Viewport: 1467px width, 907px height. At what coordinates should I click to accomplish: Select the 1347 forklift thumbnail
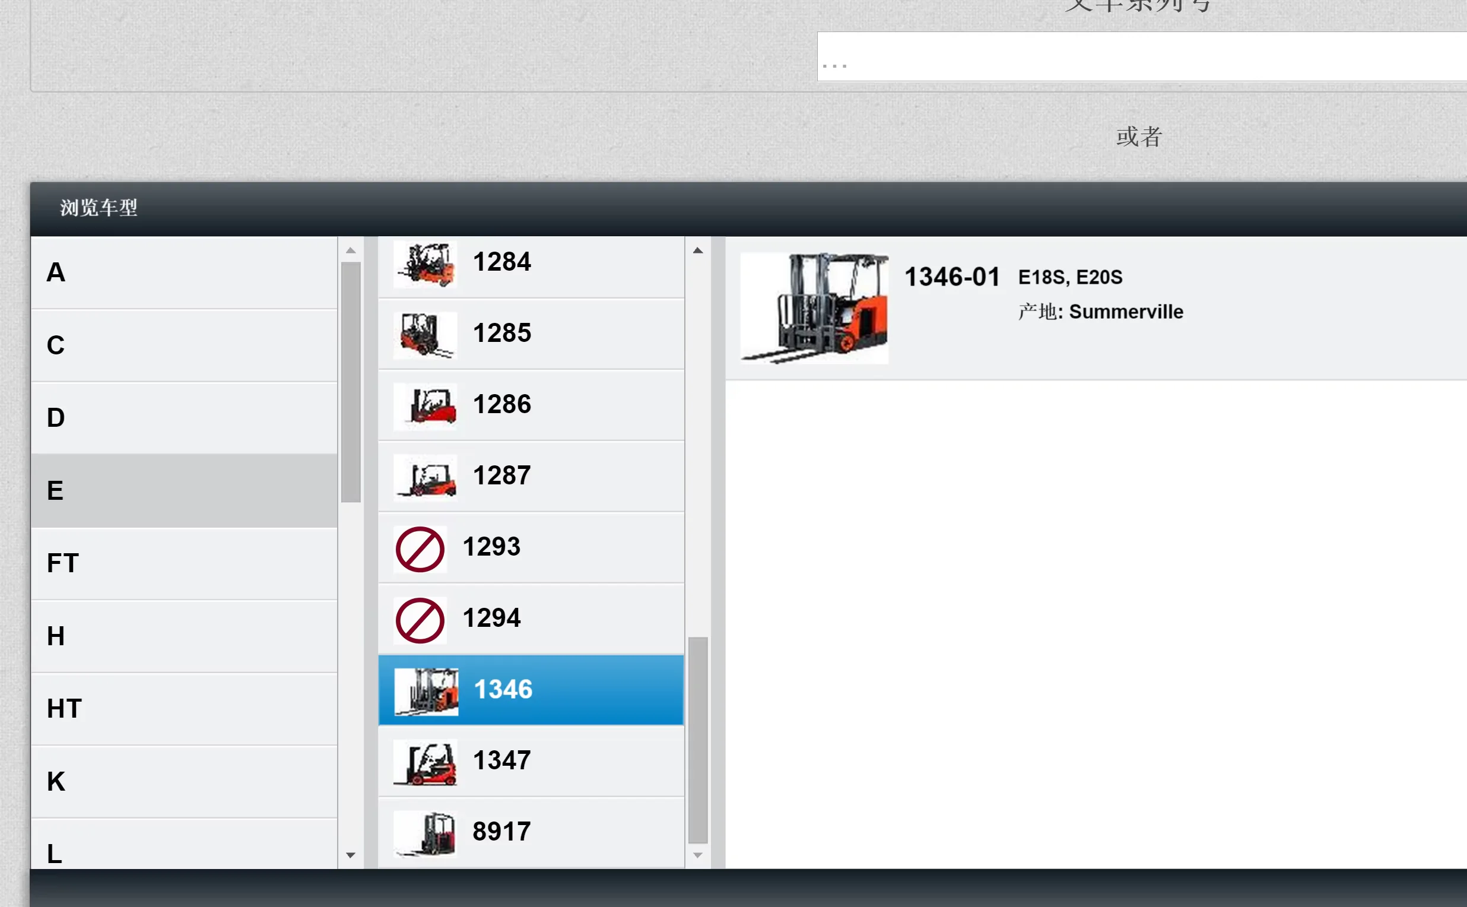click(426, 762)
